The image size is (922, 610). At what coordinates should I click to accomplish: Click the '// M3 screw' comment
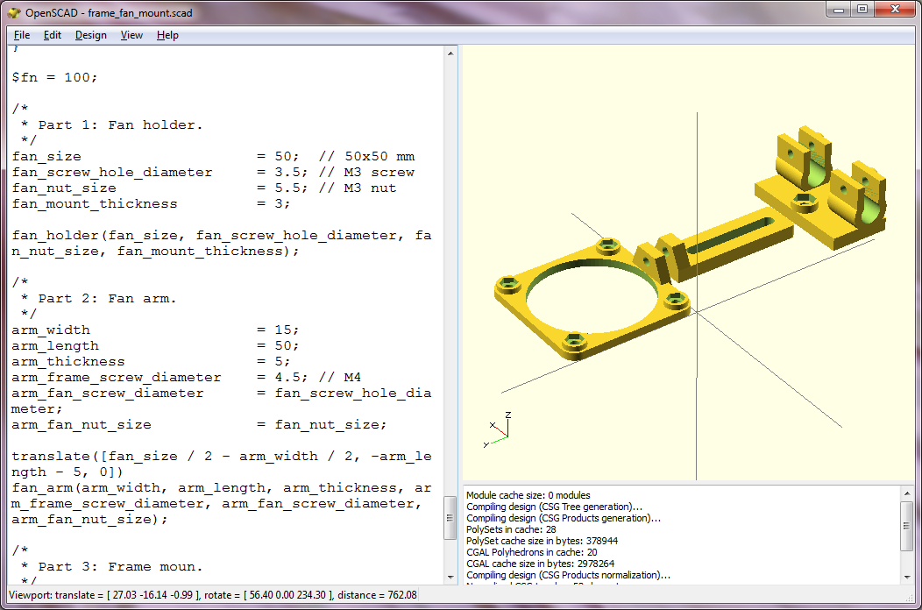(366, 173)
